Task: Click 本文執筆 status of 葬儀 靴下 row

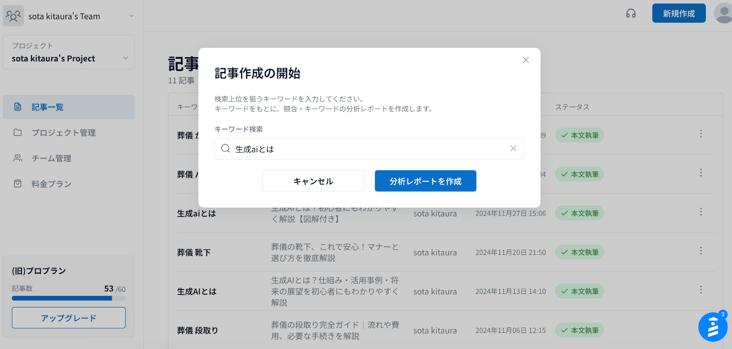Action: (580, 252)
